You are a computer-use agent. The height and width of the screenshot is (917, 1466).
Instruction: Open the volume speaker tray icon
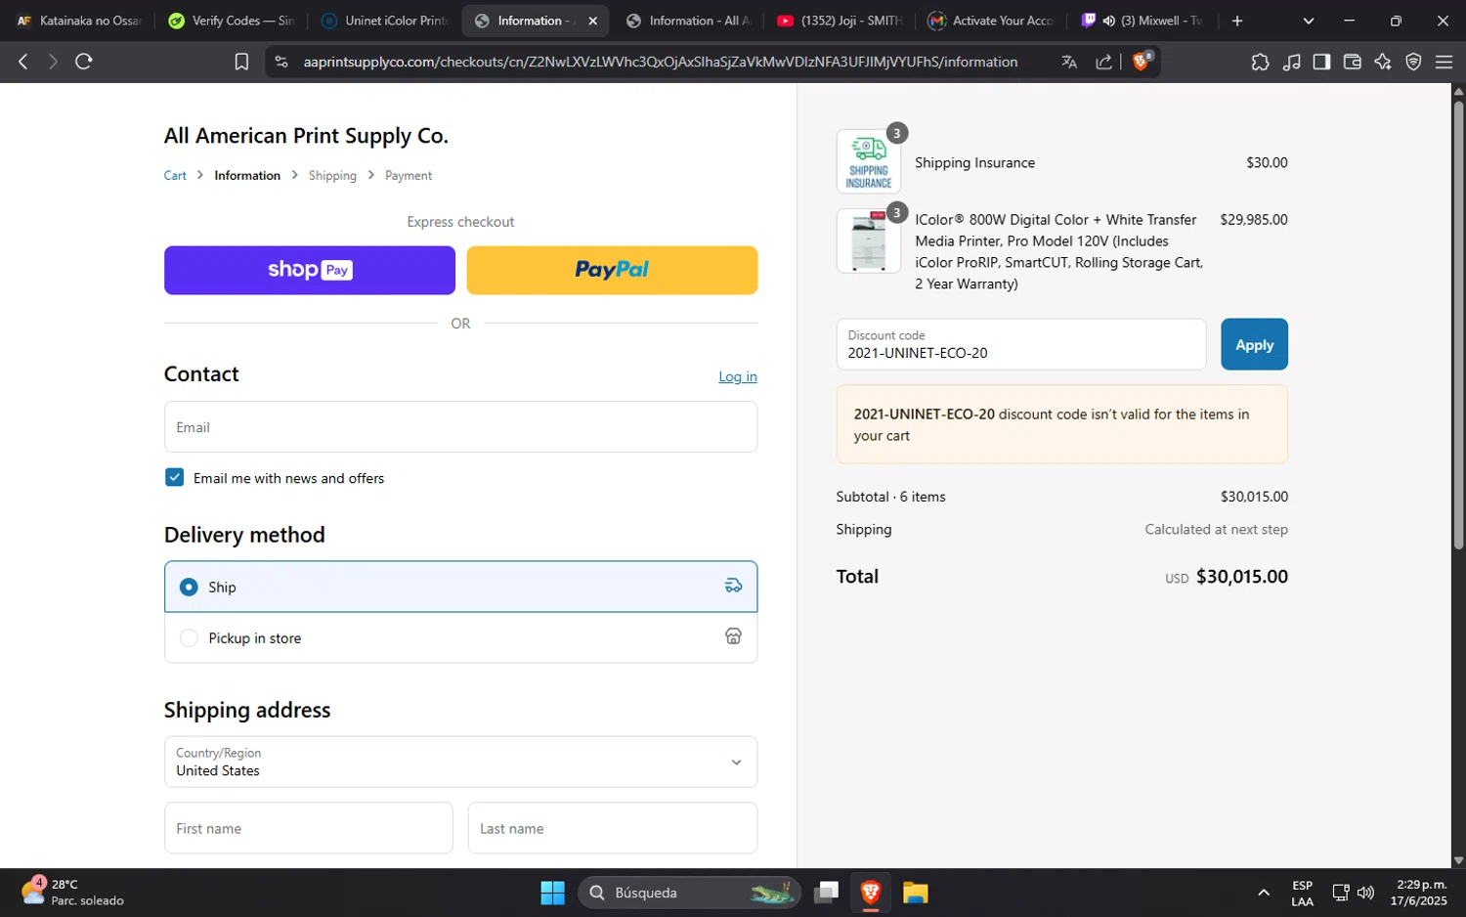1366,893
